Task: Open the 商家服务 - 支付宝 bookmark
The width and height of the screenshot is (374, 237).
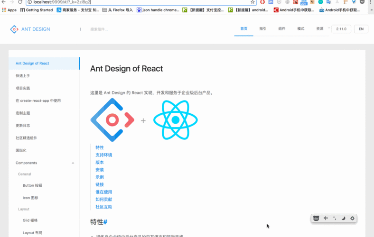Action: 78,10
